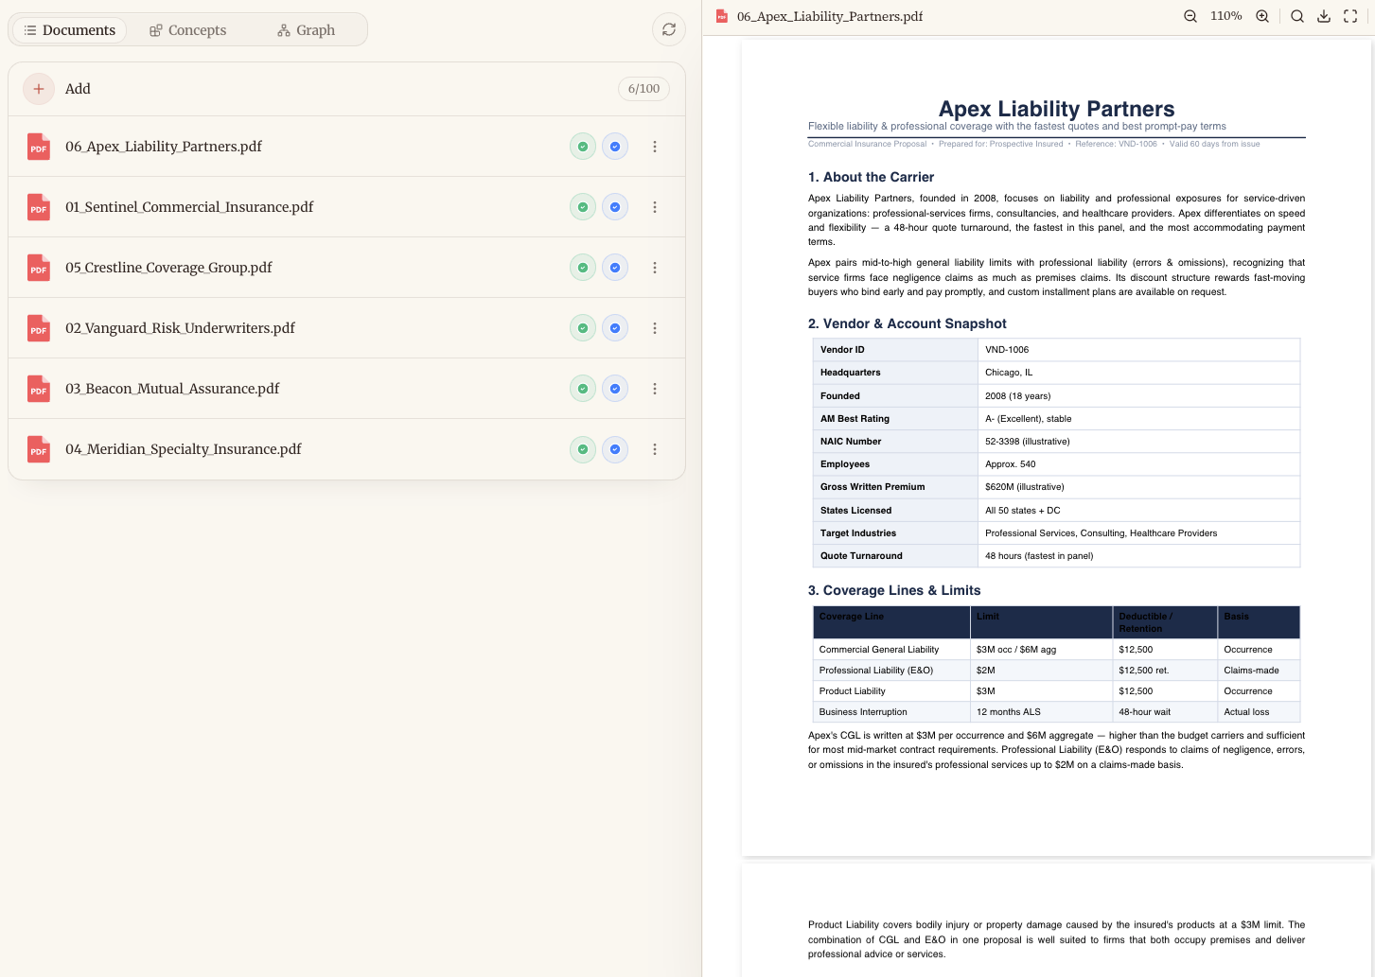
Task: Click the Professional Liability (E&O) row label
Action: [x=876, y=671]
